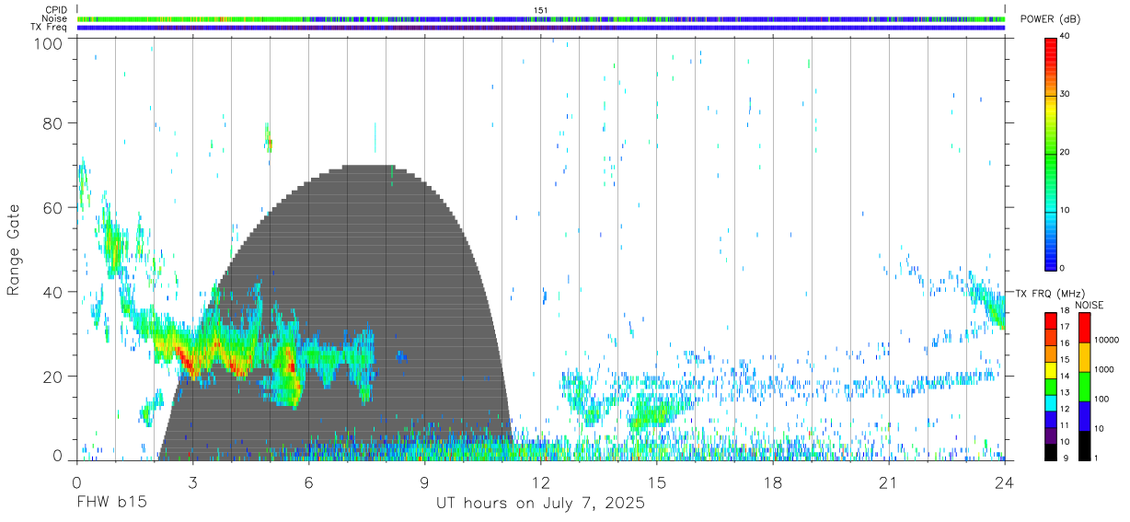Click the Noise color strip above the plot
This screenshot has width=1130, height=522.
tap(541, 18)
